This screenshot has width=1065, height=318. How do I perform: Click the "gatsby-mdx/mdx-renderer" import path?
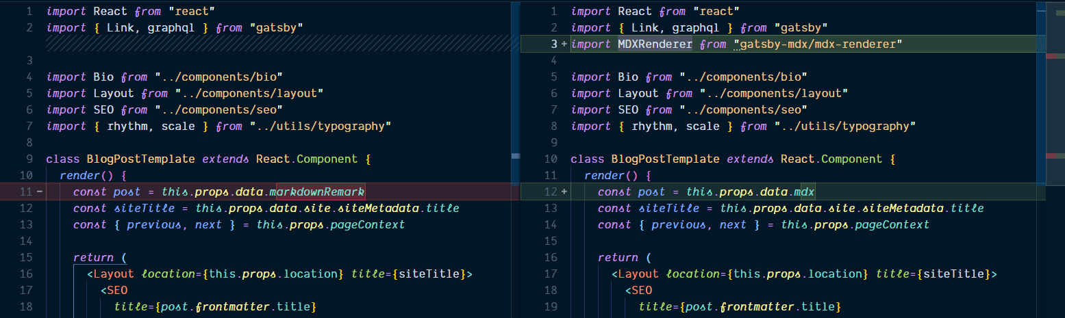[818, 44]
